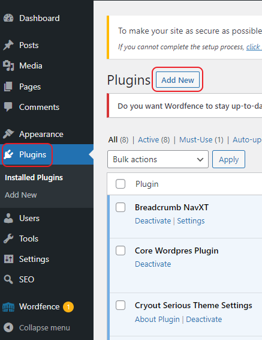Click the Wordfence fence logo icon
262x340 pixels.
pos(8,307)
